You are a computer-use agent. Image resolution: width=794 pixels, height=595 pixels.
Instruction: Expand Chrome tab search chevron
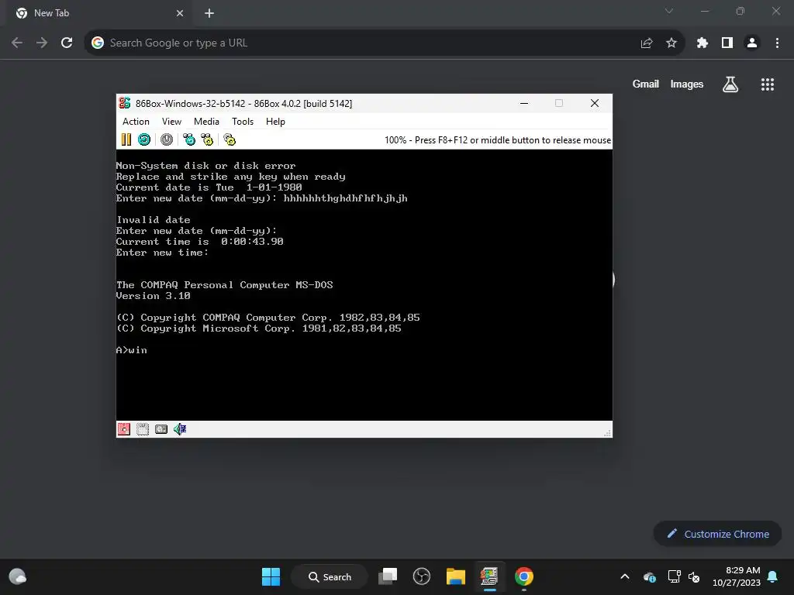tap(669, 11)
